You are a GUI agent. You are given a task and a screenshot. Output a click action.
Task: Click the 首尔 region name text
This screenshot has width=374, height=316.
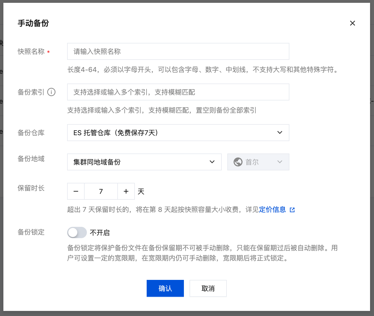click(x=252, y=162)
